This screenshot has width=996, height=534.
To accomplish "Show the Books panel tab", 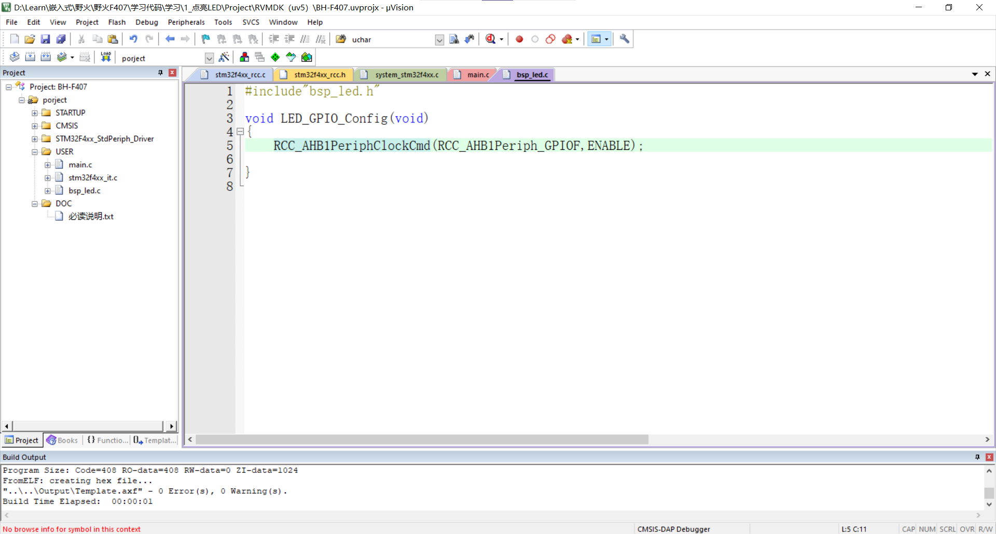I will click(63, 440).
